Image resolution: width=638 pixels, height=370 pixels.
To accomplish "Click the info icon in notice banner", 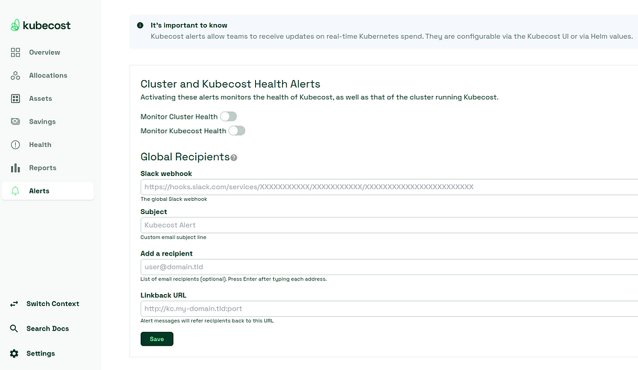I will tap(140, 26).
